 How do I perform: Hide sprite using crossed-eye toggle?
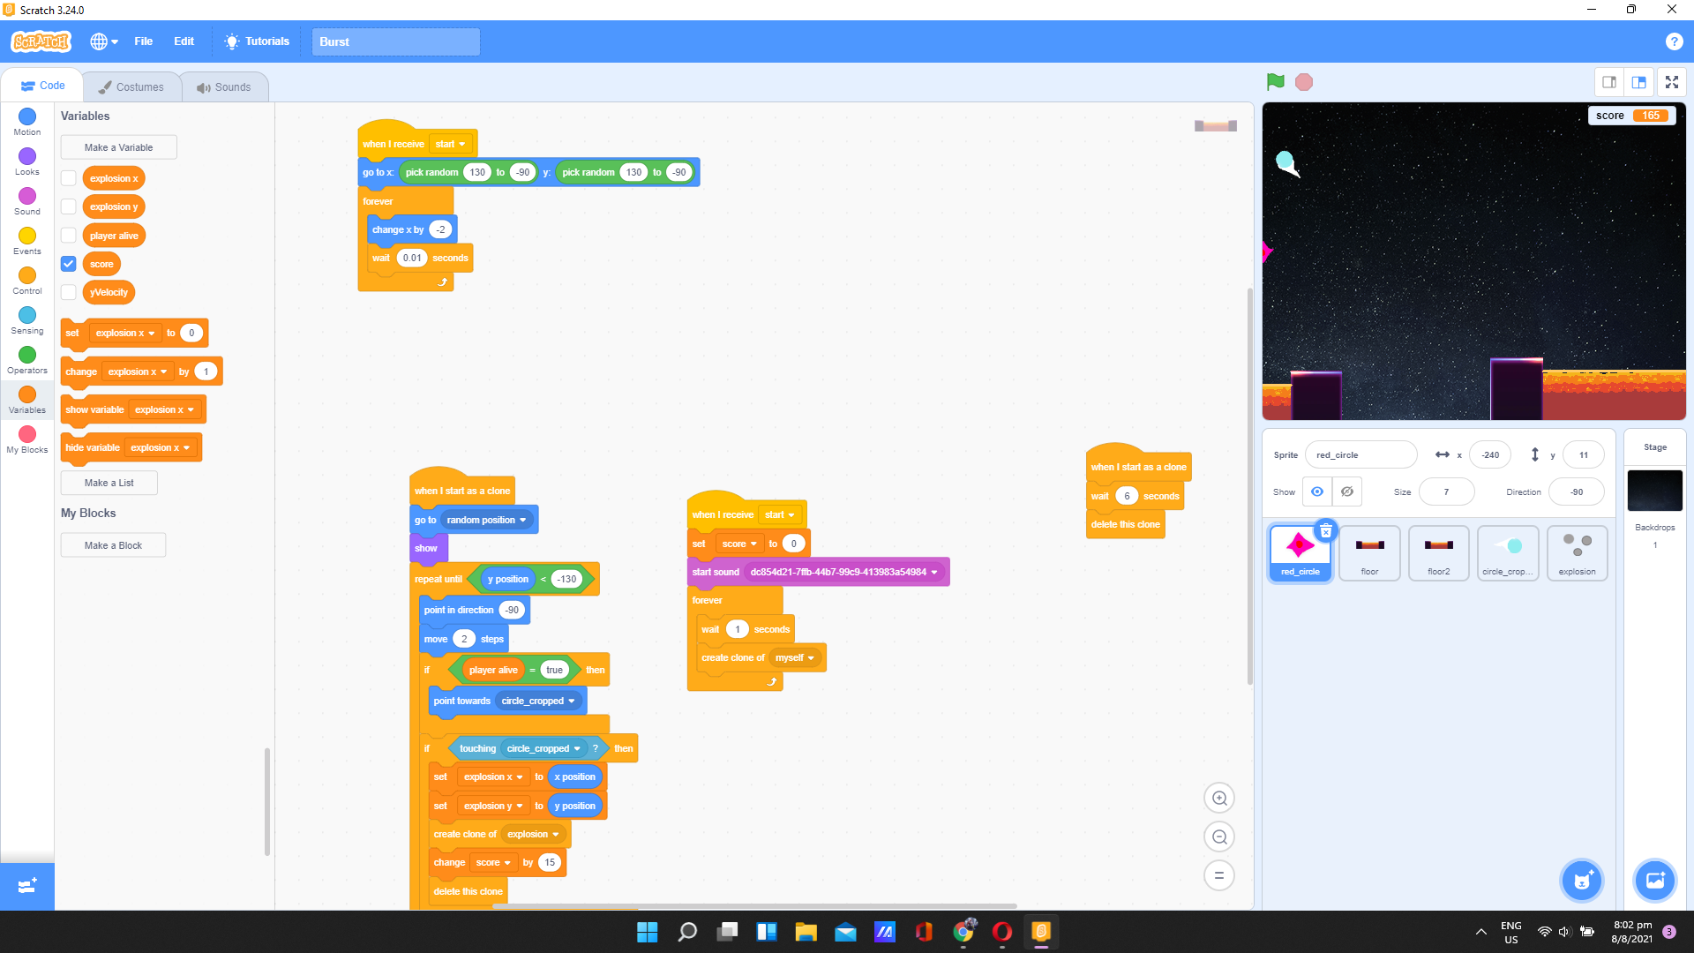pos(1346,492)
